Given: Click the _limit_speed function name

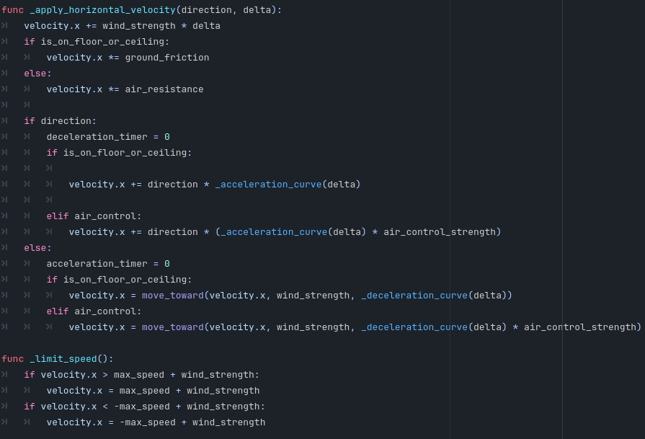Looking at the screenshot, I should (x=63, y=359).
